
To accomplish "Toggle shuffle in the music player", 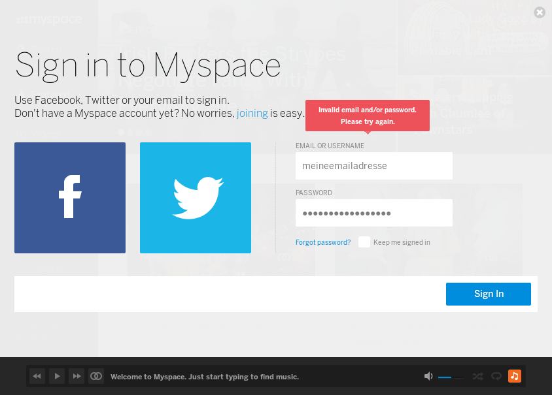I will [477, 376].
